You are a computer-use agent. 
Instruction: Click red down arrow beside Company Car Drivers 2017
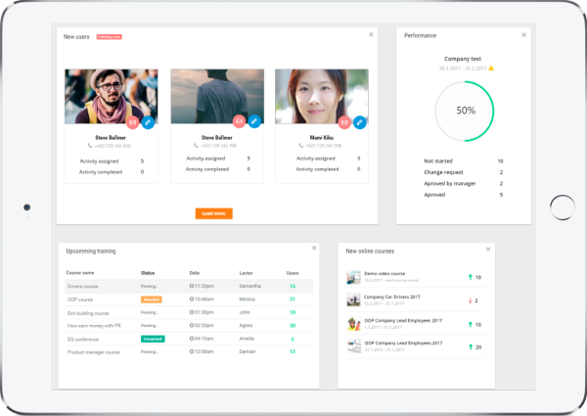[471, 300]
